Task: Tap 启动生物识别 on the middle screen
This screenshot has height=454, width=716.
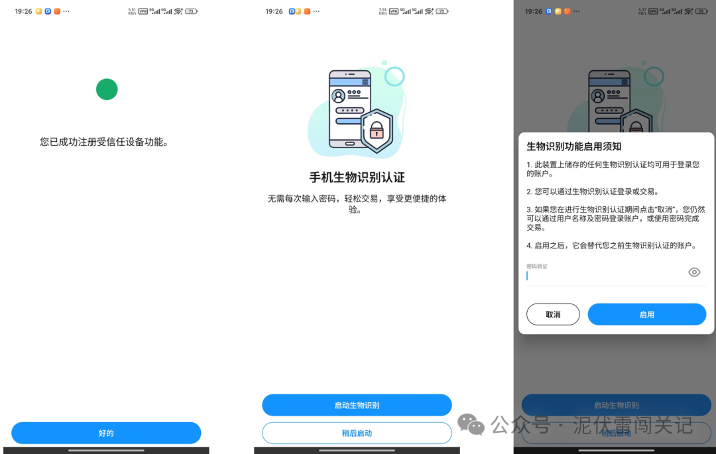Action: (357, 405)
